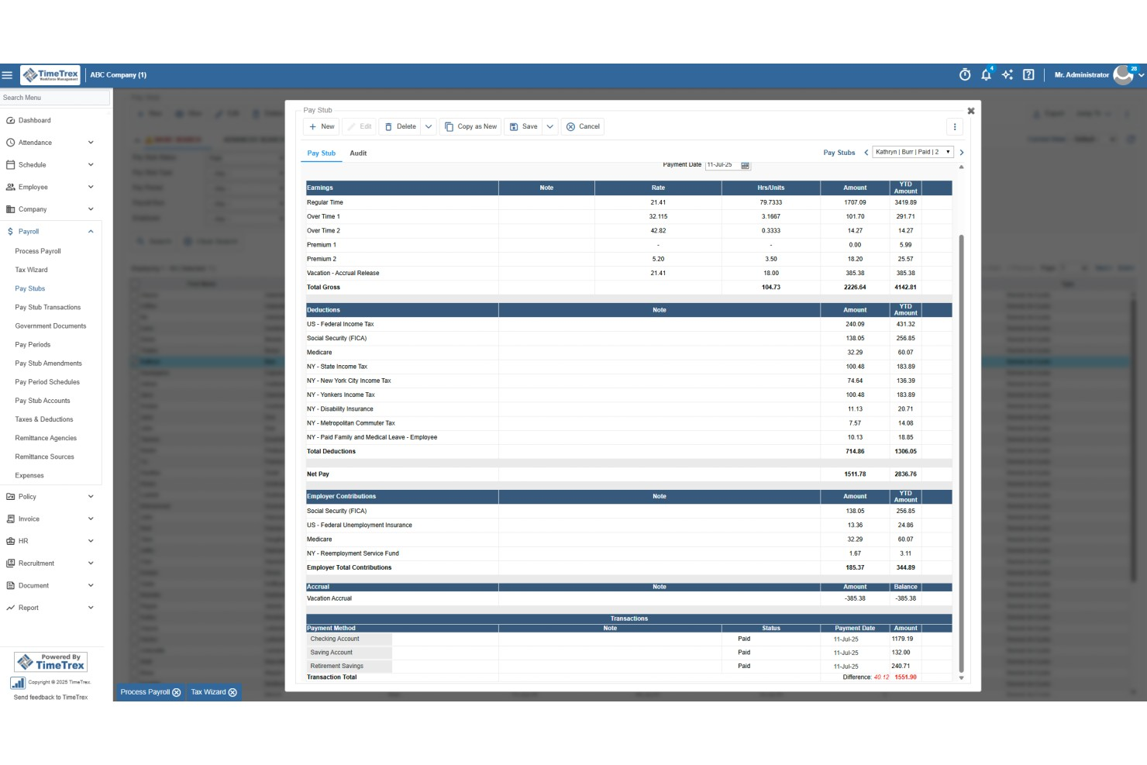Click into the Search Menu field
The image size is (1147, 765).
[x=55, y=98]
